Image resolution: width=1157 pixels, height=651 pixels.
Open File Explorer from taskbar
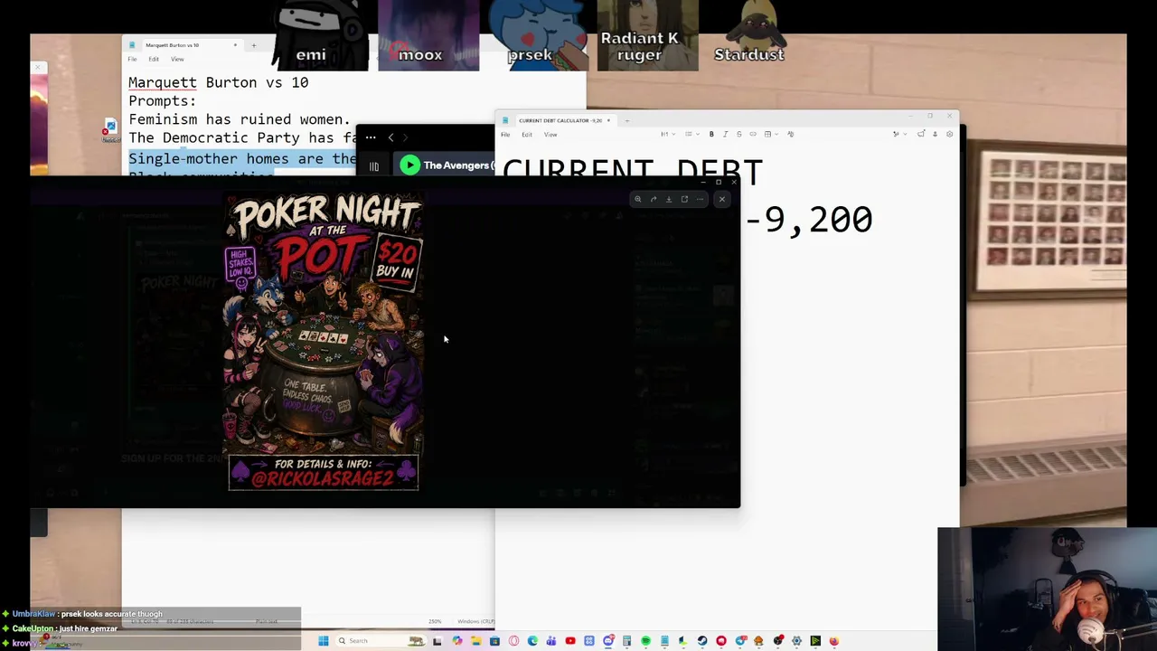point(475,641)
